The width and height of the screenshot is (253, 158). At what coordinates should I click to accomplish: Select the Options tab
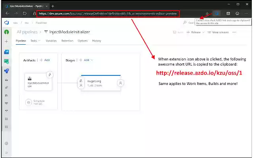(x=83, y=41)
